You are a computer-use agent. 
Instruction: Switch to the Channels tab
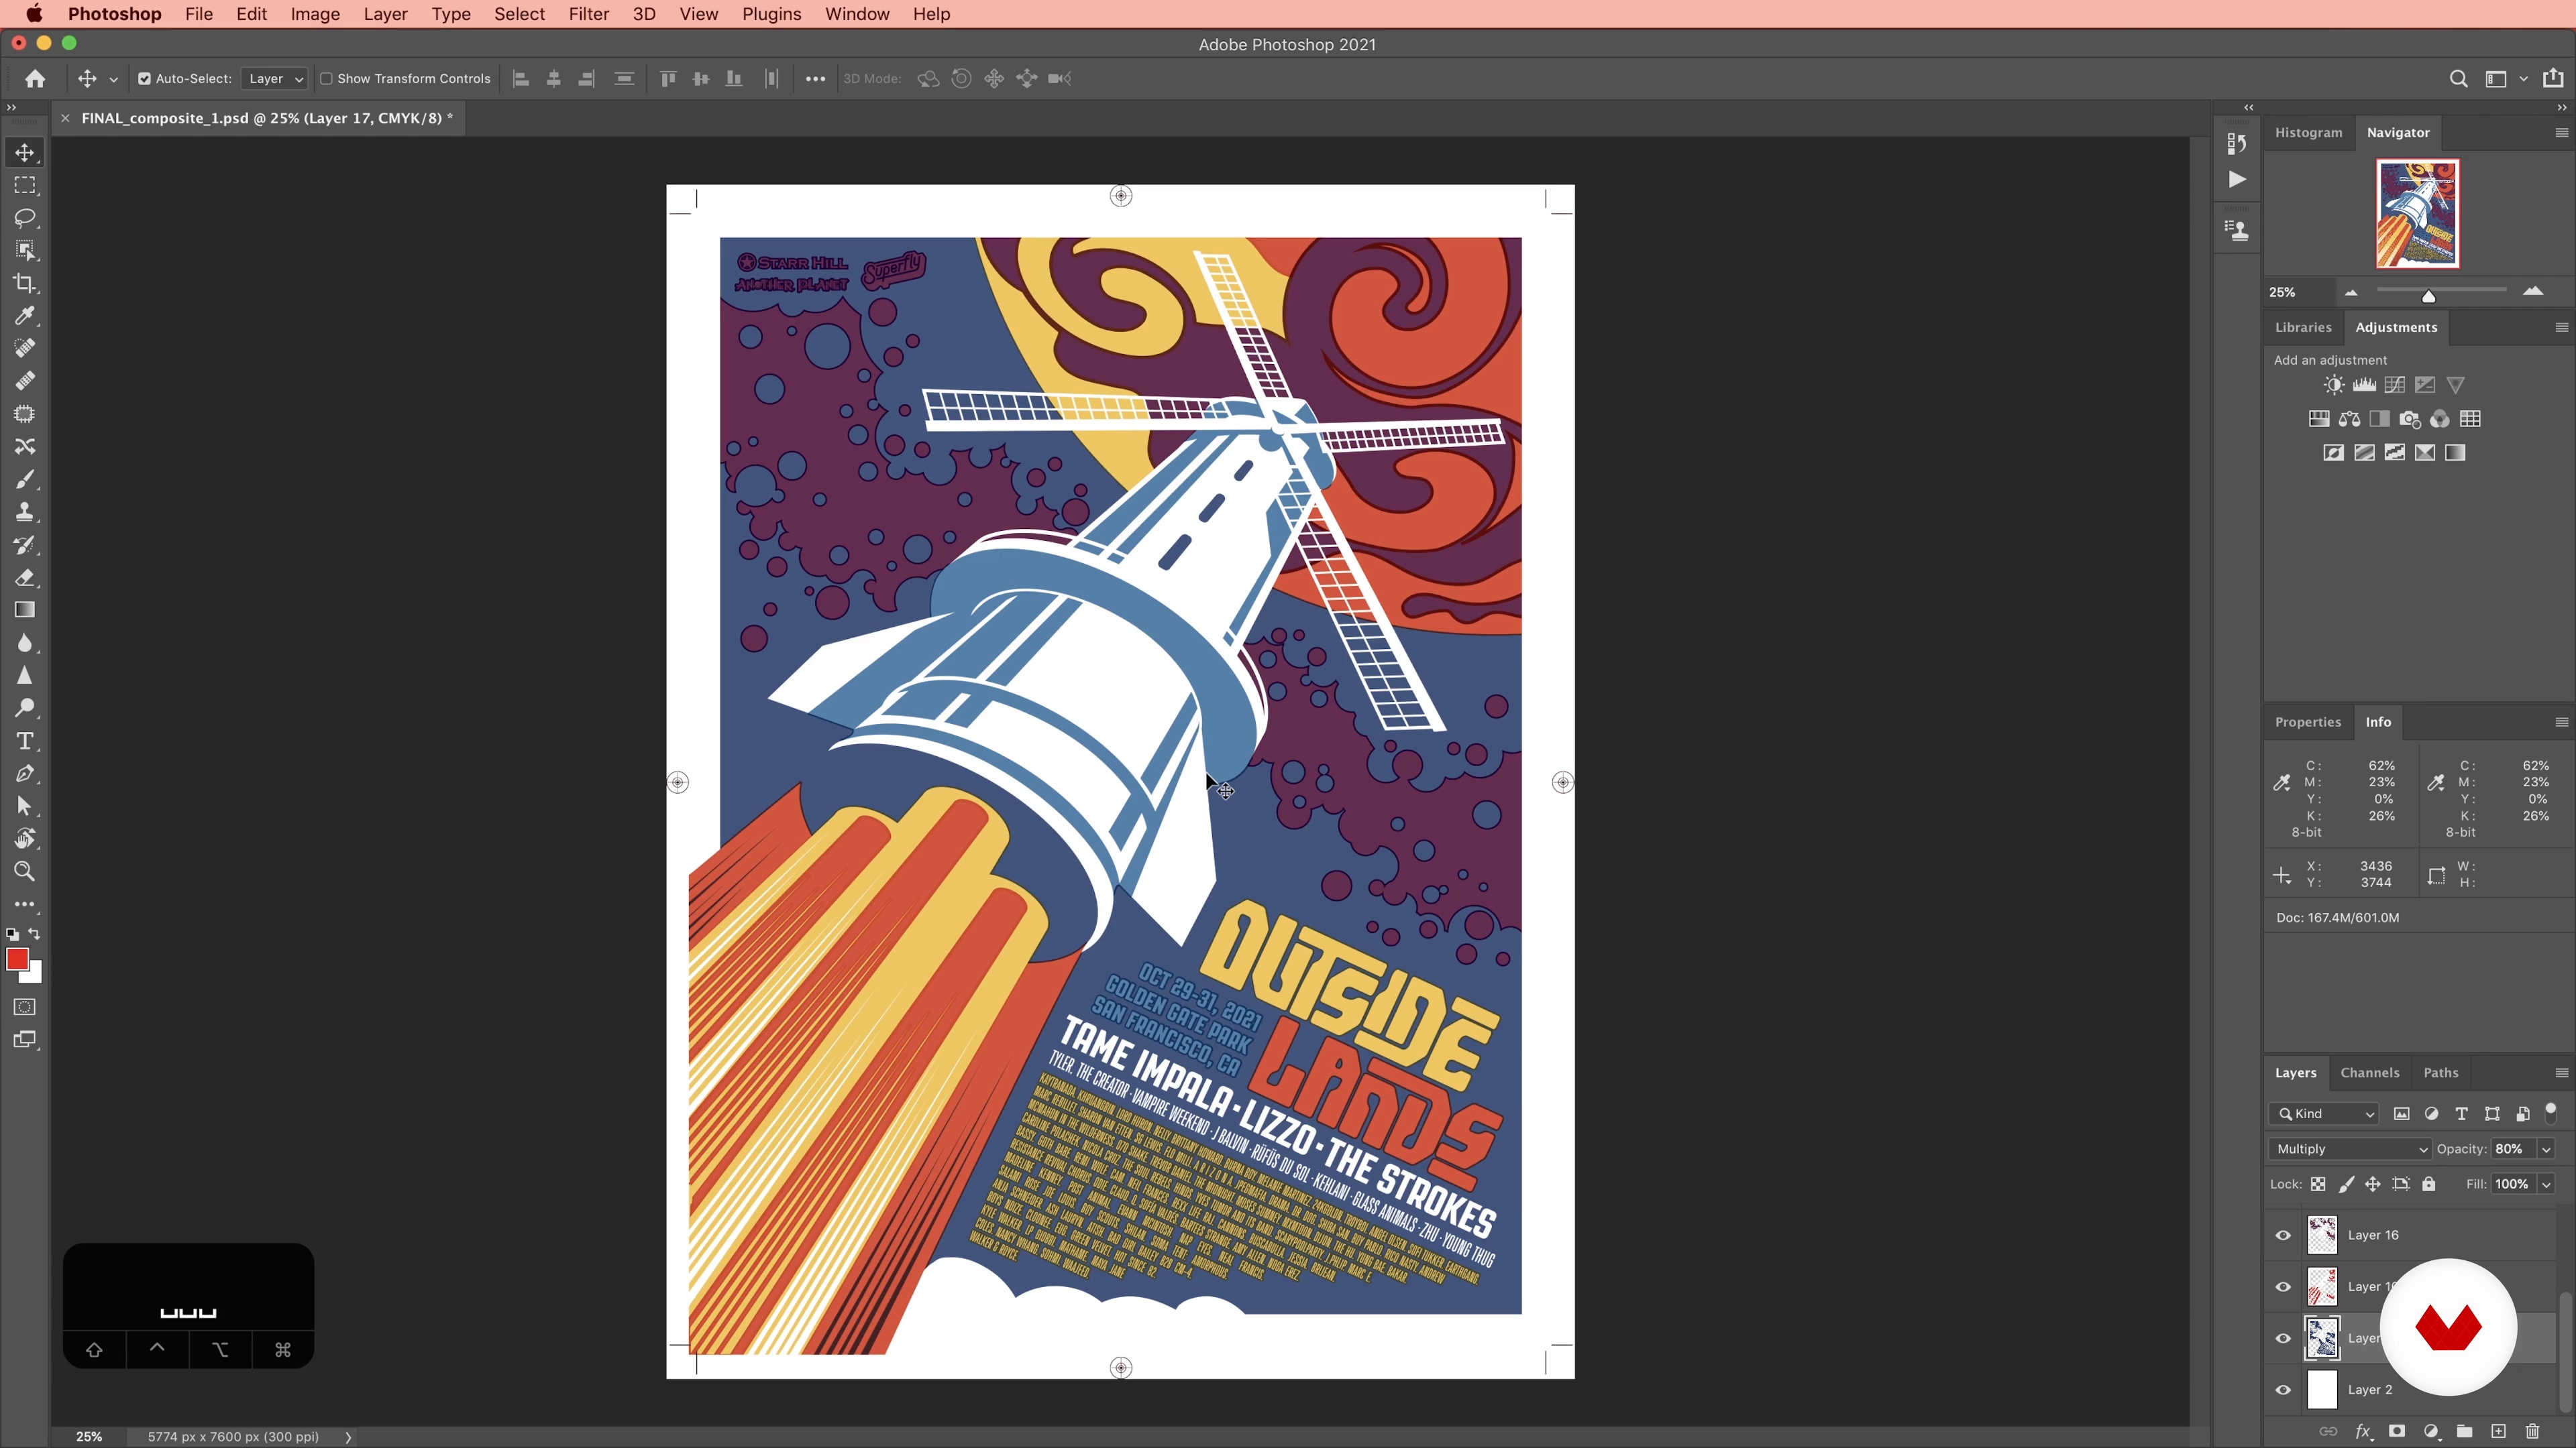(x=2369, y=1073)
